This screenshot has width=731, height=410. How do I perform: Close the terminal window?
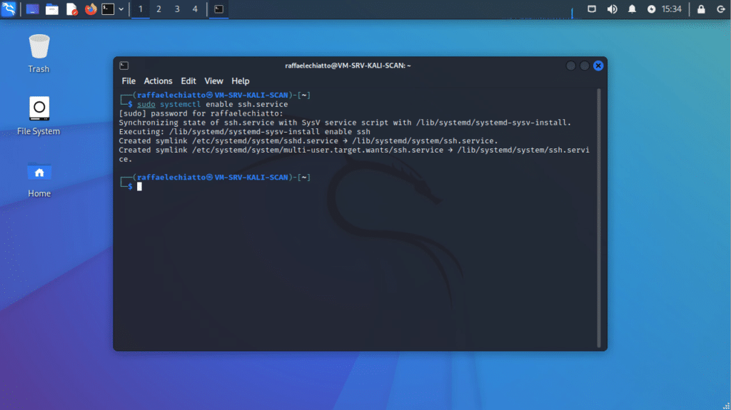click(598, 66)
